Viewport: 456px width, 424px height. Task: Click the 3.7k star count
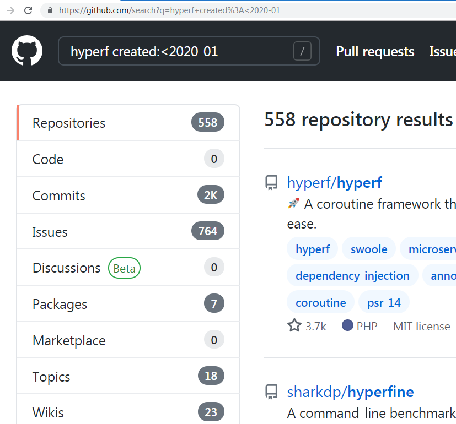316,326
